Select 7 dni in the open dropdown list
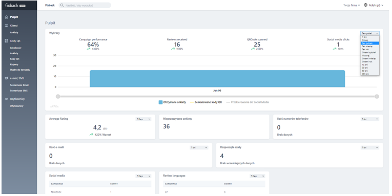392x196 pixels. tap(370, 37)
